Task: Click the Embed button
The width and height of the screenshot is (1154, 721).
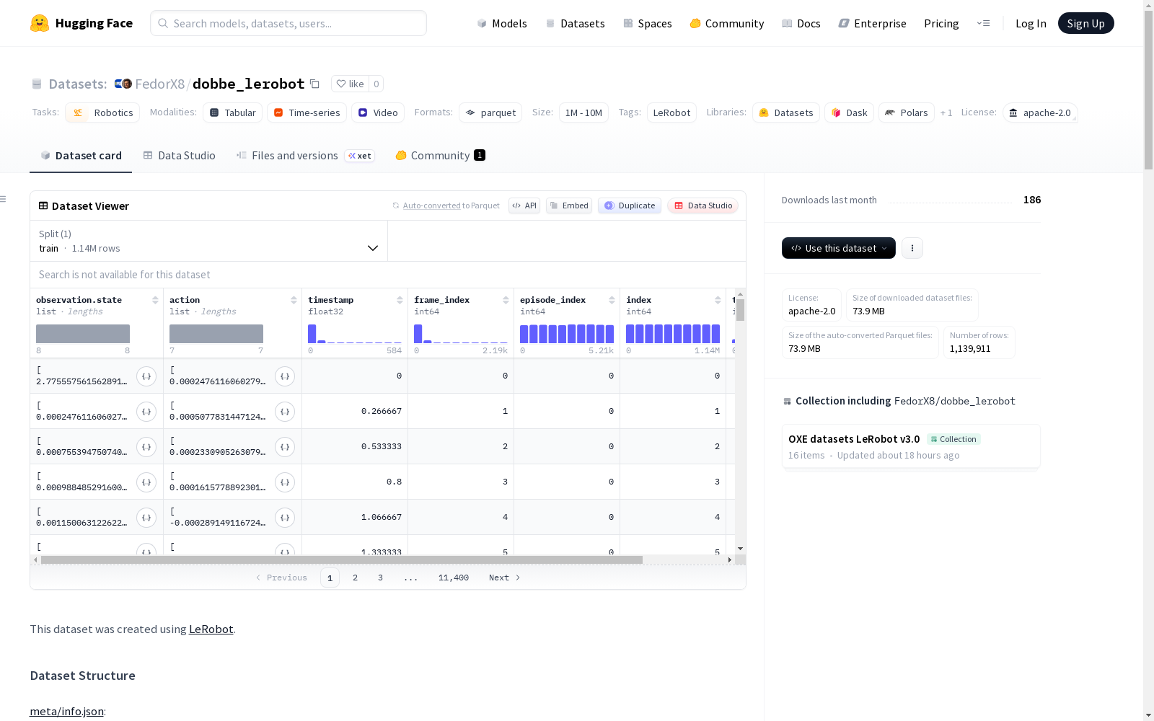Action: pyautogui.click(x=569, y=205)
